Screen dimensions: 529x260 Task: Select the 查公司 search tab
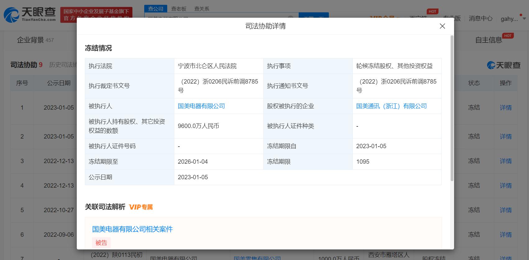pos(156,9)
